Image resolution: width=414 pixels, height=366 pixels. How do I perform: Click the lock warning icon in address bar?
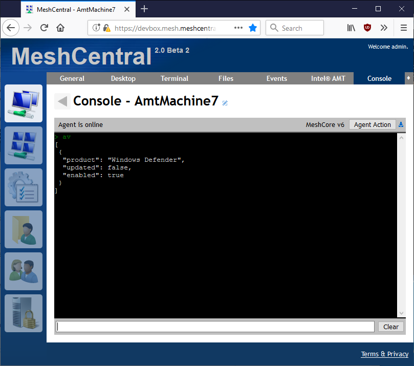click(106, 28)
